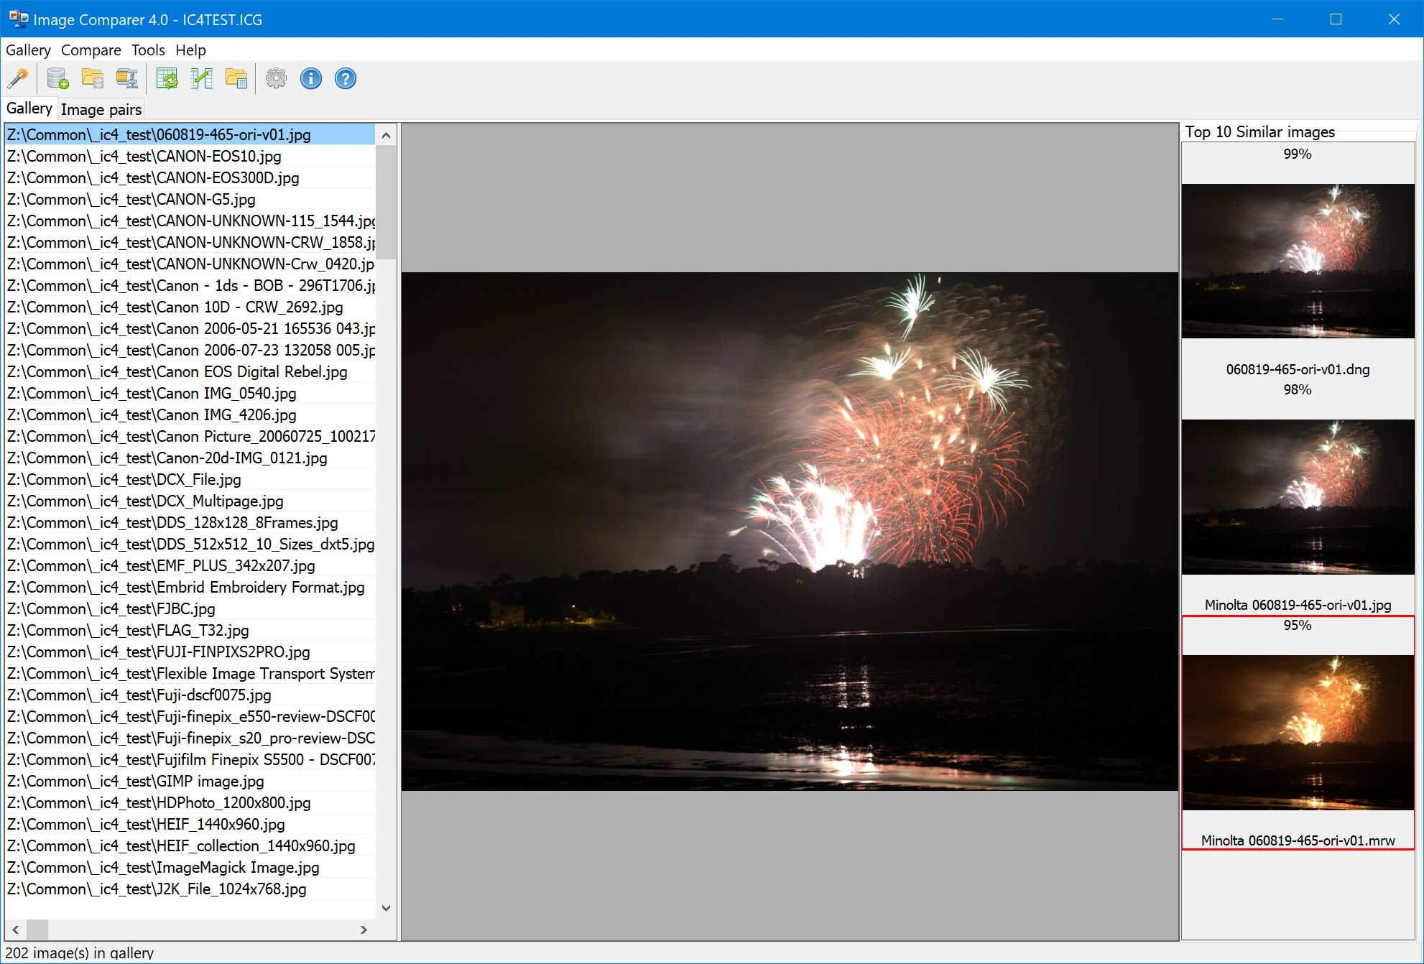
Task: Open the Gallery menu
Action: 28,50
